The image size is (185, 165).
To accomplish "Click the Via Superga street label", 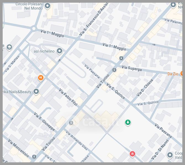I will point(131,68).
